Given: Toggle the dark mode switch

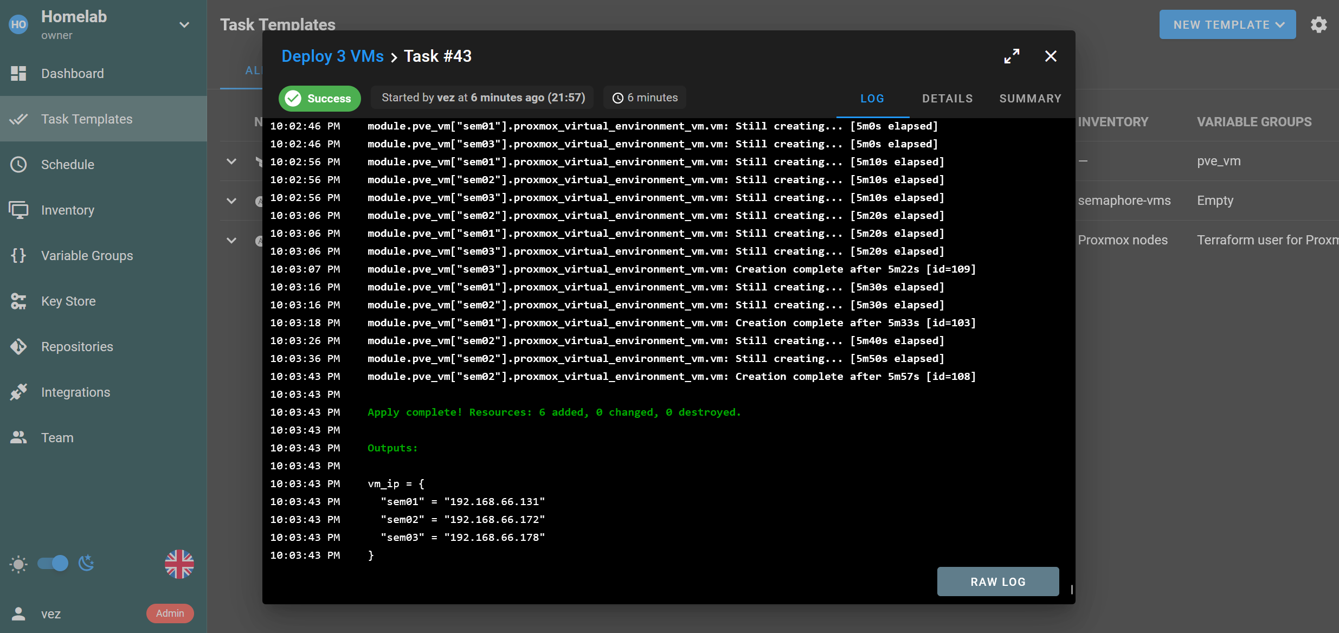Looking at the screenshot, I should pyautogui.click(x=52, y=564).
